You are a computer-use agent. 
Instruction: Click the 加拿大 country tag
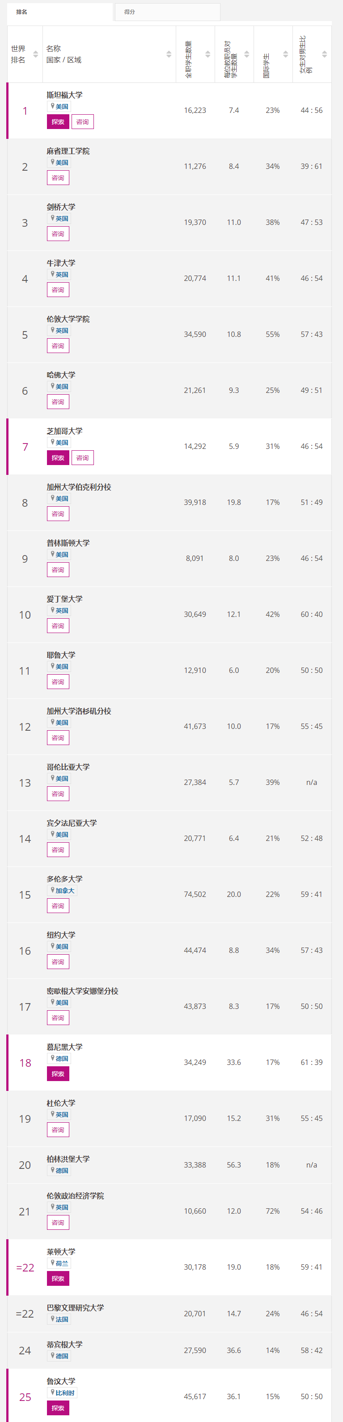pyautogui.click(x=62, y=890)
